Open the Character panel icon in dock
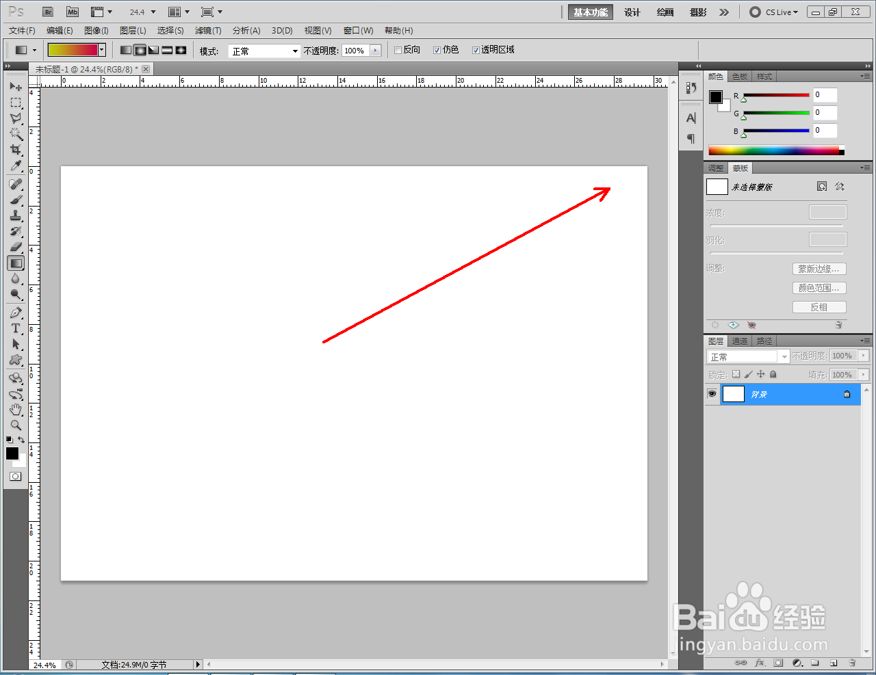 pyautogui.click(x=691, y=118)
